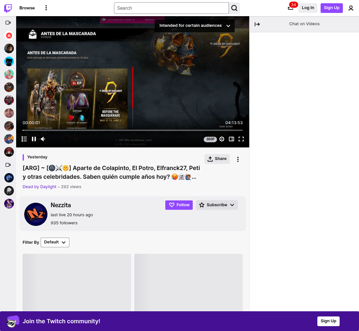Click 'last live 20 hours ago' text
The image size is (359, 331).
click(72, 215)
